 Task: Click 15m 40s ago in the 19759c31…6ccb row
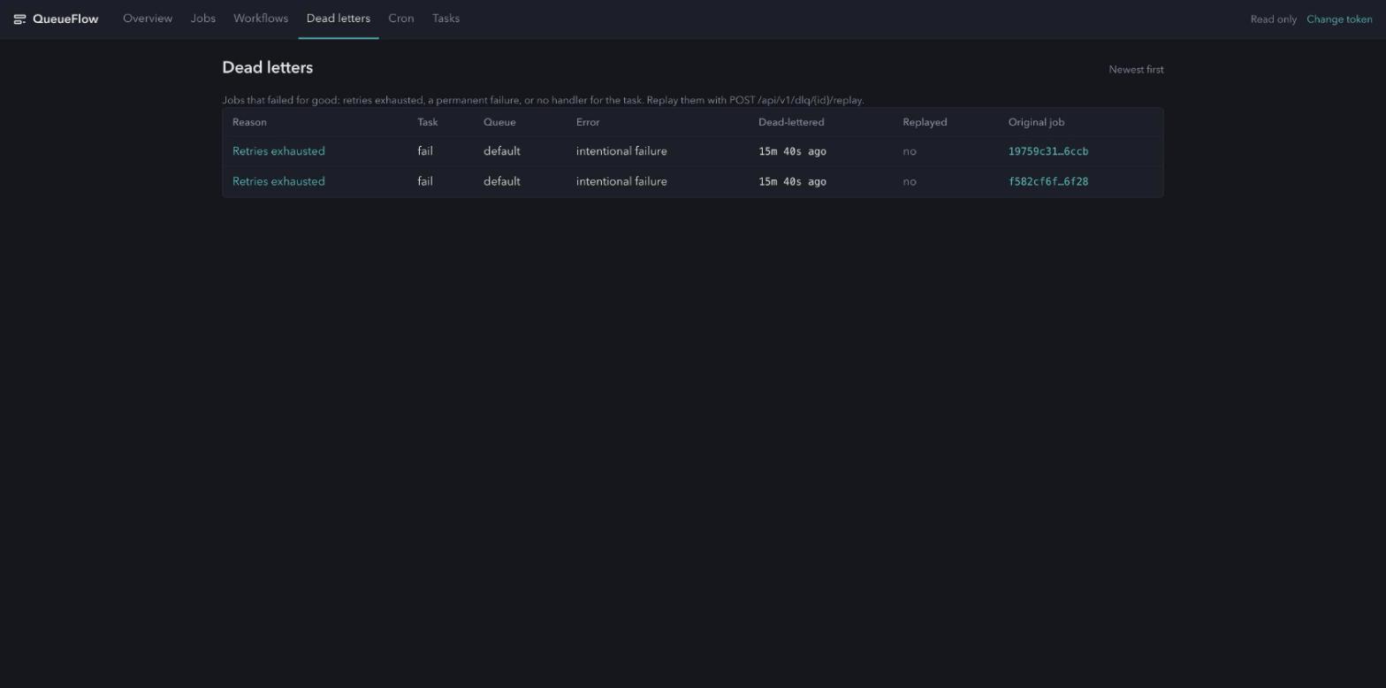[792, 151]
